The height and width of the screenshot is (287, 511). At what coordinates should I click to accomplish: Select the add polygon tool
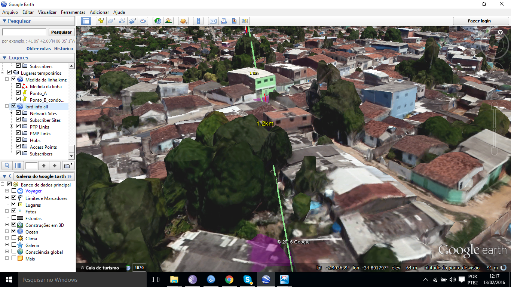[x=111, y=21]
